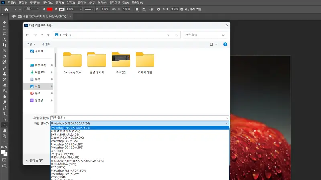
Task: Select the Line tool in toolbar
Action: [x=4, y=125]
